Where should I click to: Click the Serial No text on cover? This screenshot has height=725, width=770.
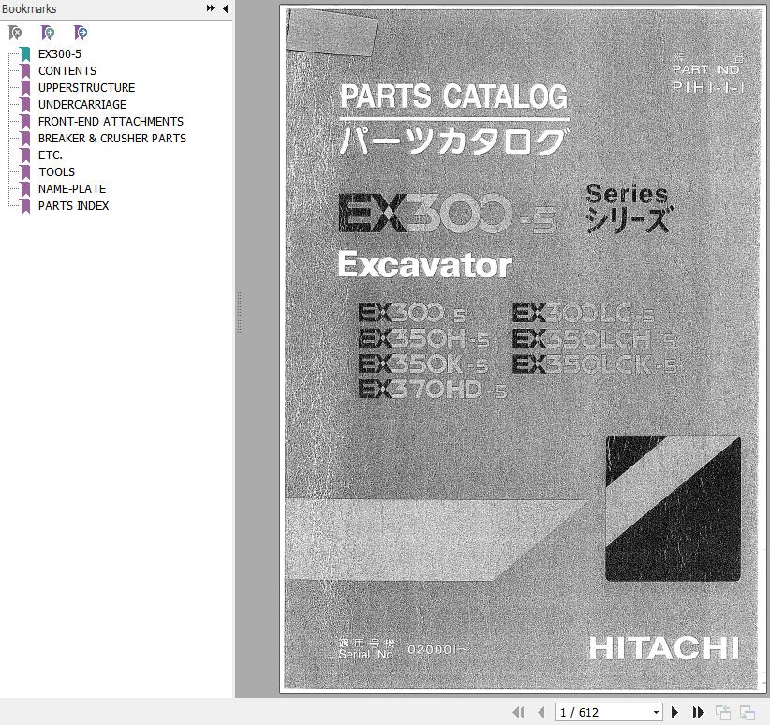point(366,655)
